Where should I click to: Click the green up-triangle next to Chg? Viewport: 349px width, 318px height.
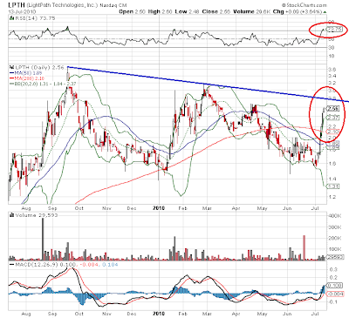(325, 11)
